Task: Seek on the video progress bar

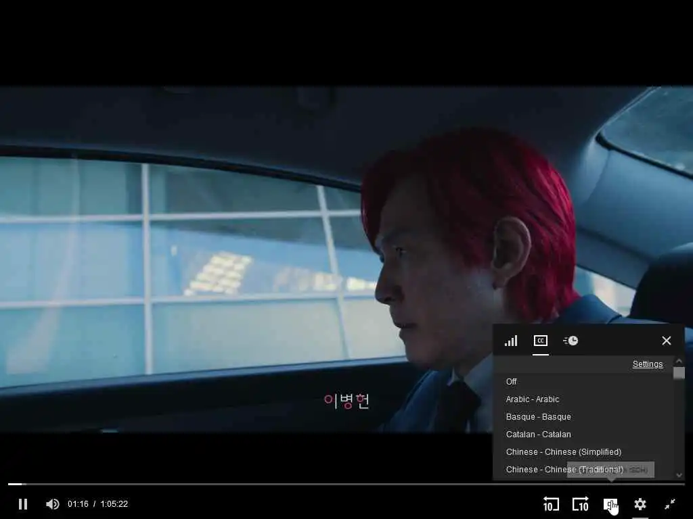Action: coord(346,484)
